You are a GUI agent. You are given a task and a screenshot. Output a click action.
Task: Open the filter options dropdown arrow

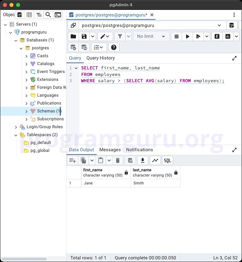pyautogui.click(x=129, y=36)
